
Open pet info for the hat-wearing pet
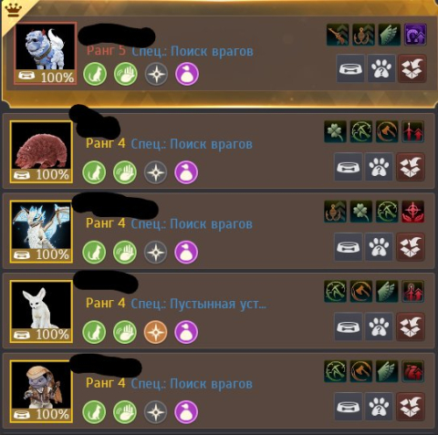tap(379, 407)
